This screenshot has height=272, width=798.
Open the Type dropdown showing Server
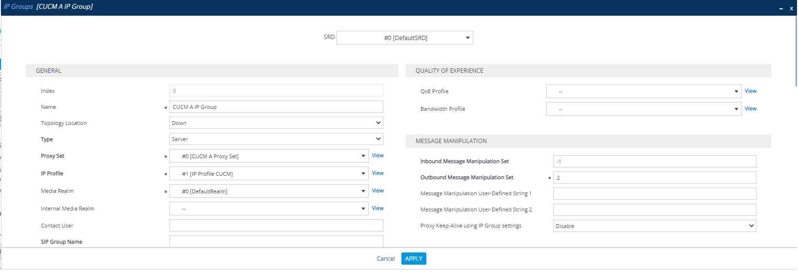pos(276,139)
